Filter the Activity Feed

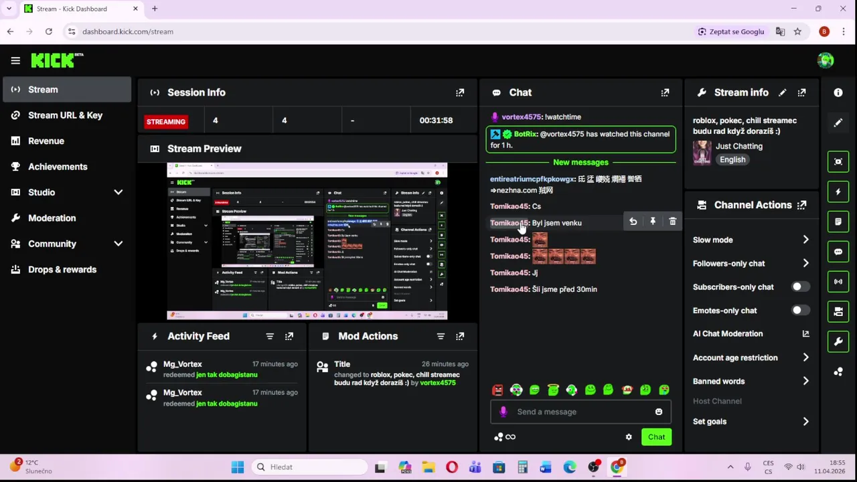tap(270, 336)
